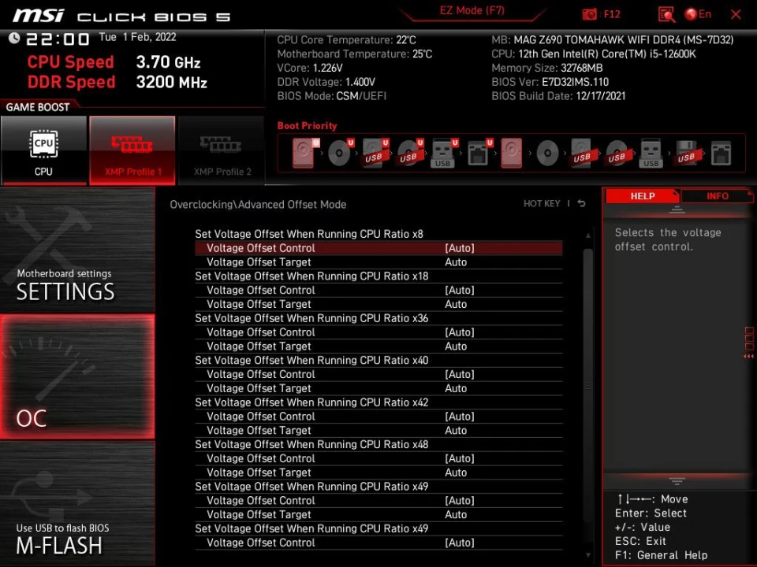Open Voltage Offset Control dropdown for Ratio x40
Image resolution: width=757 pixels, height=567 pixels.
[x=378, y=374]
